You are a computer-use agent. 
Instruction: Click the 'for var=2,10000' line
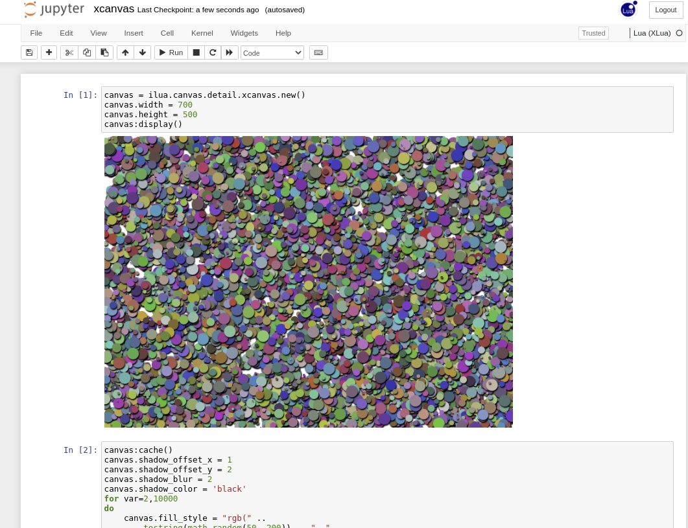pyautogui.click(x=141, y=499)
